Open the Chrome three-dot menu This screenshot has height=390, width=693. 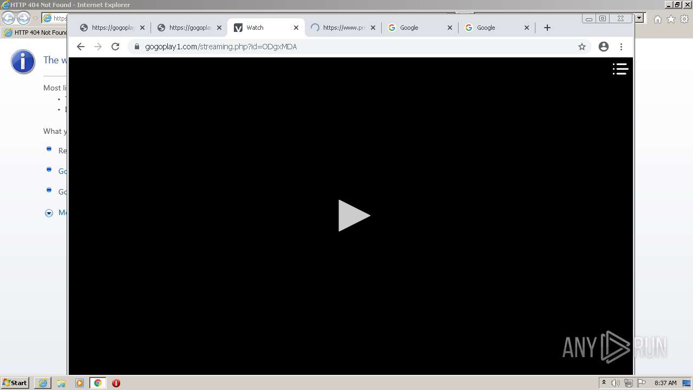621,47
